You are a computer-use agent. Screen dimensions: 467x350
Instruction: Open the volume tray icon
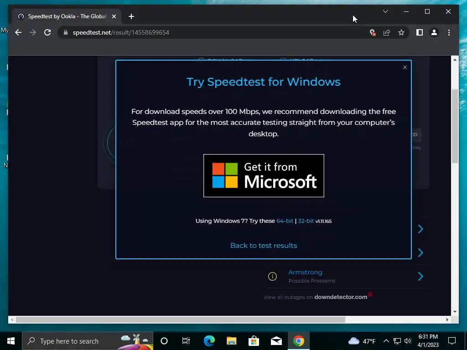click(x=408, y=341)
